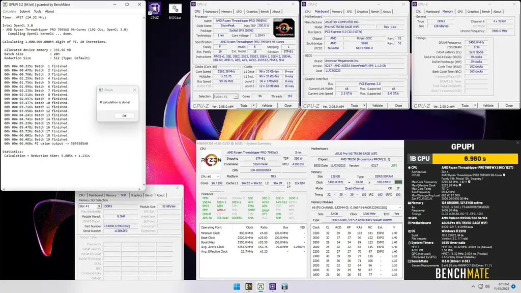Image resolution: width=521 pixels, height=293 pixels.
Task: Open the Tools menu in GPUPI
Action: [38, 11]
